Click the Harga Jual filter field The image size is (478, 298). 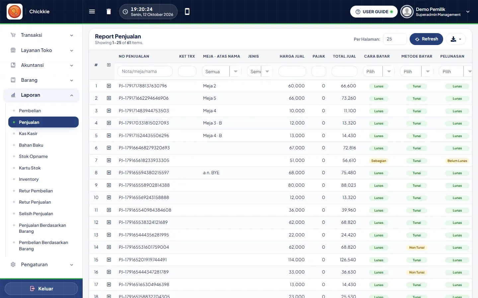(292, 72)
